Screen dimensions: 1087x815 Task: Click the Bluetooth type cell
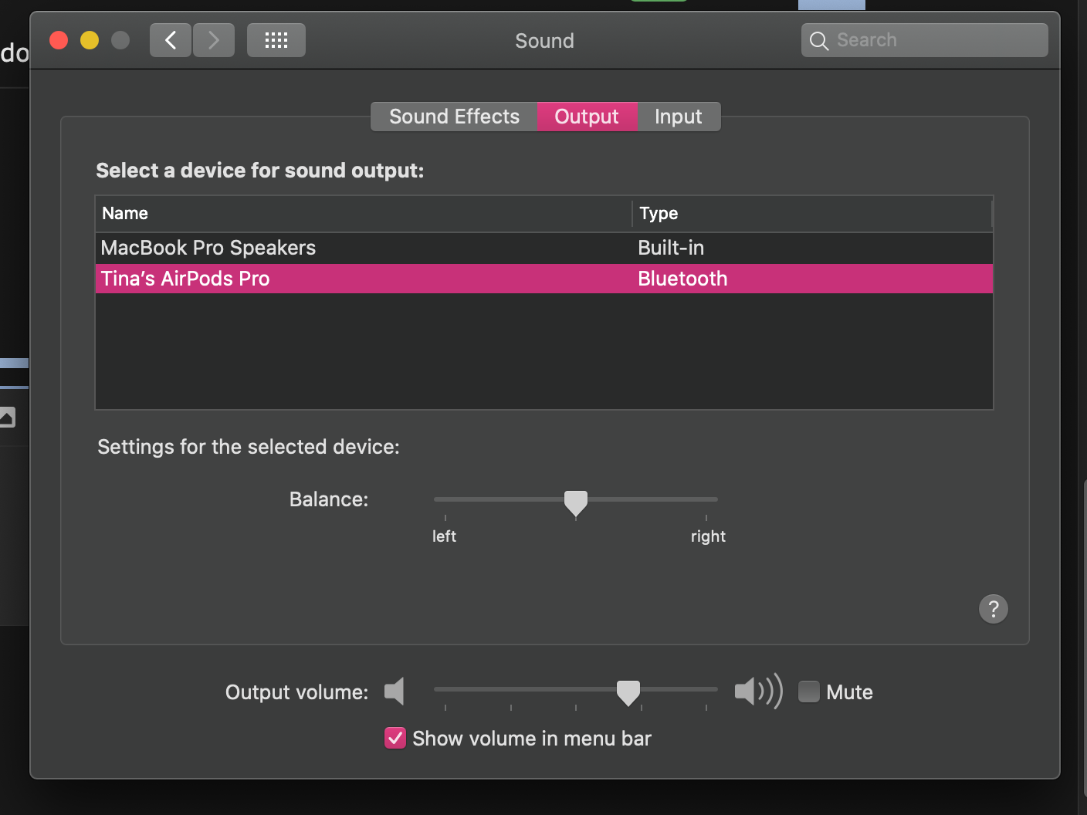point(682,279)
